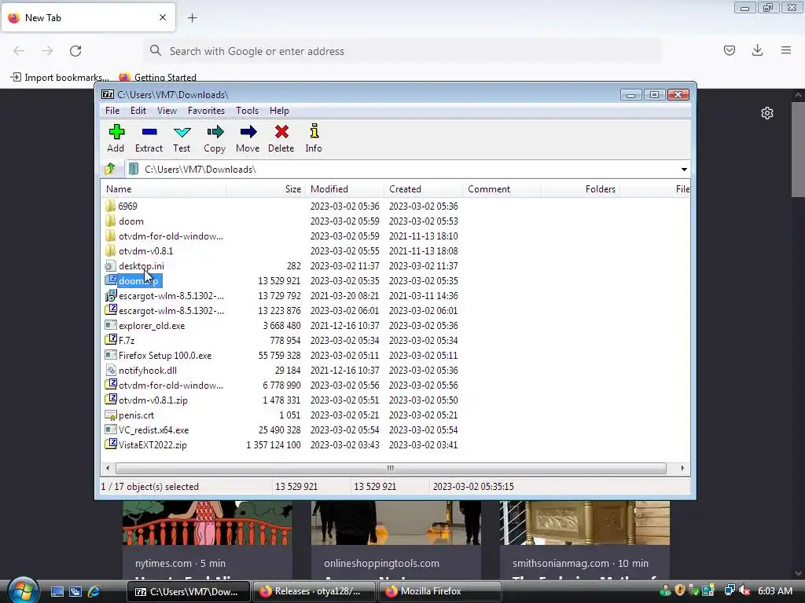Click 7-Zip horizontal scrollbar thumb
This screenshot has width=805, height=603.
[x=391, y=468]
